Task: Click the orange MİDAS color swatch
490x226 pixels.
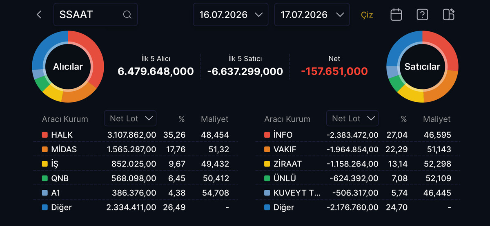Action: [x=45, y=149]
